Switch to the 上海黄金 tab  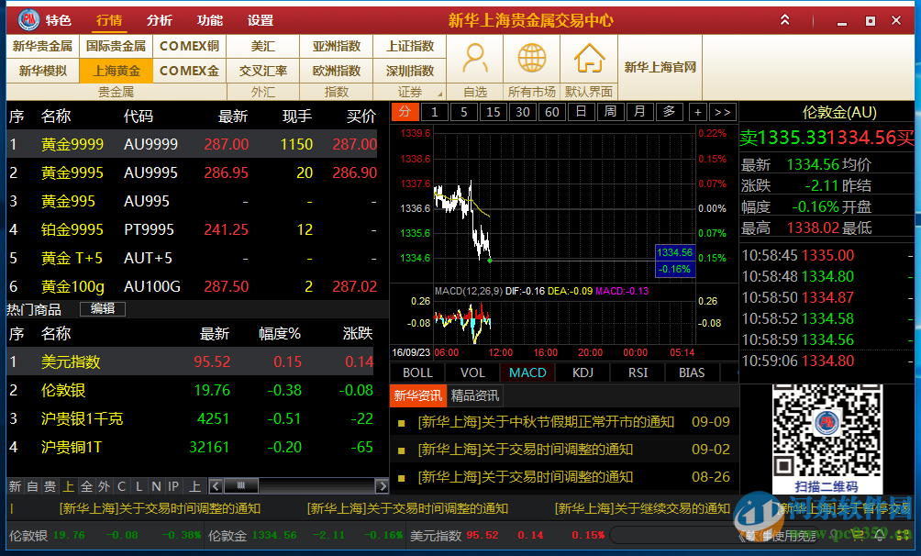point(116,70)
